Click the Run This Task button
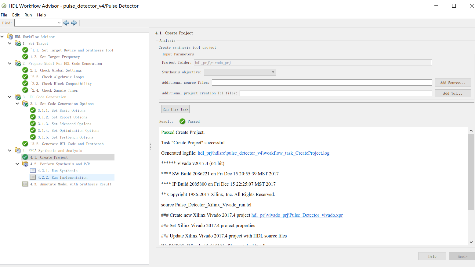This screenshot has height=267, width=475. coord(176,109)
